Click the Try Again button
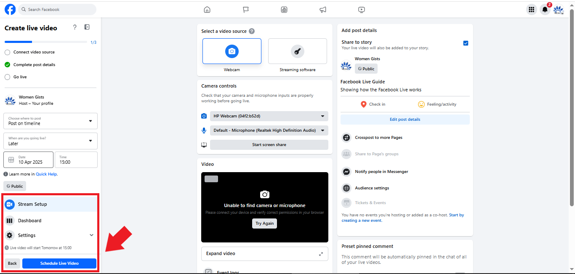575x274 pixels. point(265,223)
